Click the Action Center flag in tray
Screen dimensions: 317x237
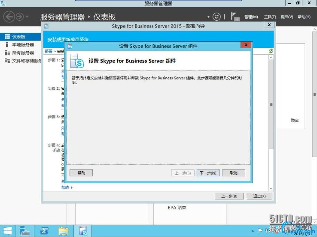(x=260, y=230)
